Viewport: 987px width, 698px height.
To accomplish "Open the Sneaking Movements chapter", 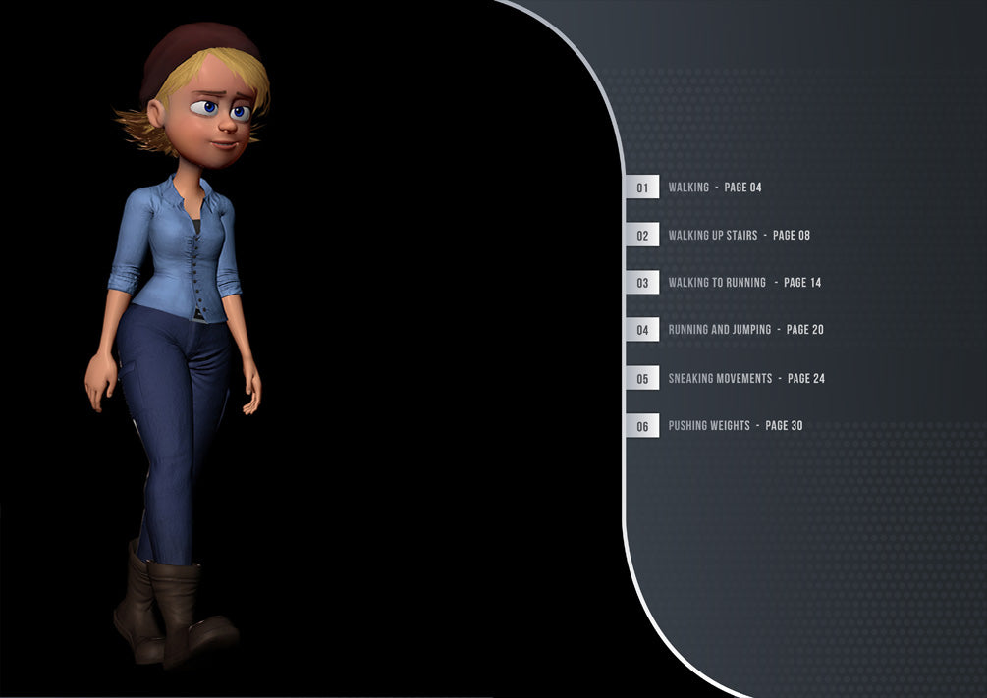I will point(719,377).
